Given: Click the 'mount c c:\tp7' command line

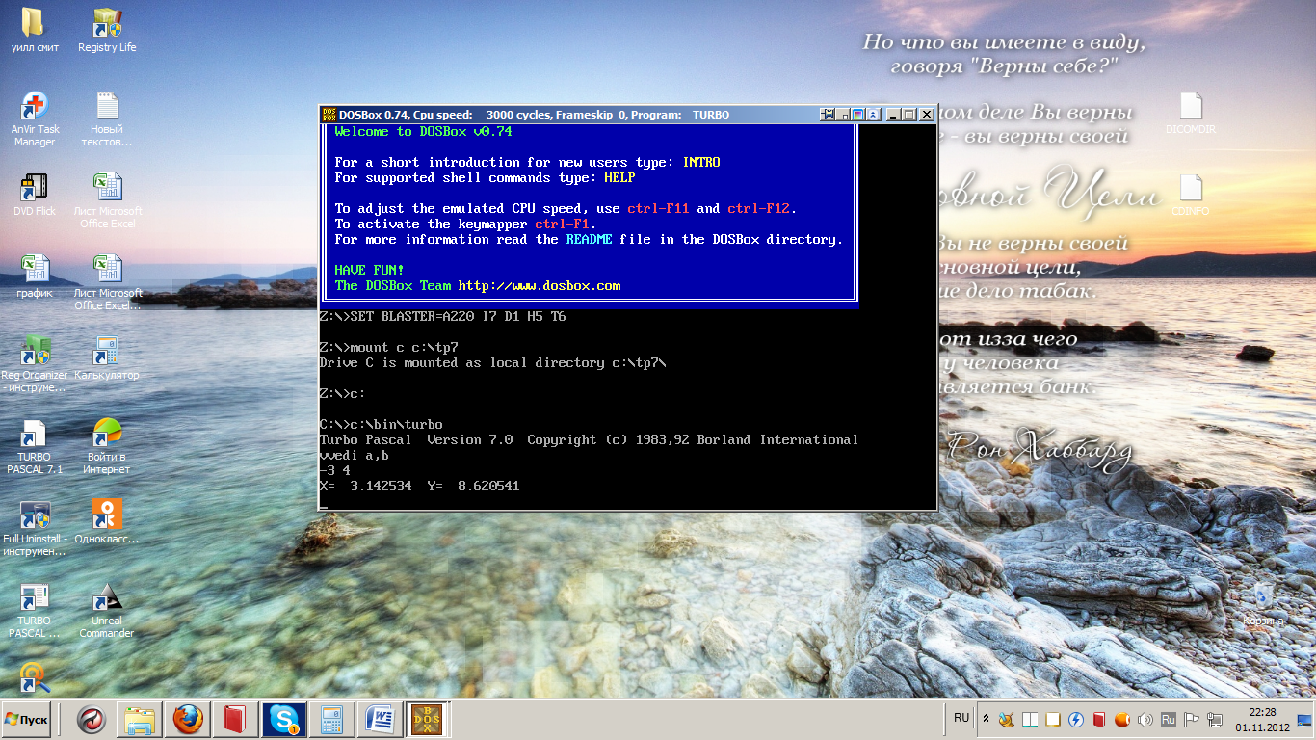Looking at the screenshot, I should [x=388, y=348].
